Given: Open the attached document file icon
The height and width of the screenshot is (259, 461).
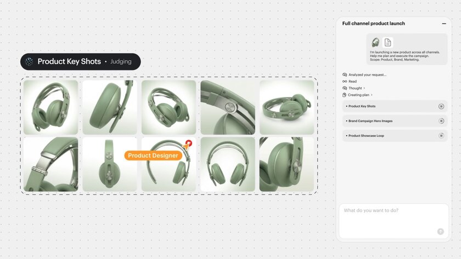Looking at the screenshot, I should (387, 43).
